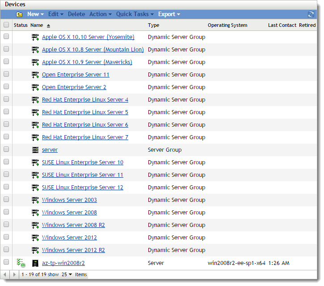Check the Red Hat Enterprise Linux Server 5 row
Image resolution: width=324 pixels, height=286 pixels.
6,111
